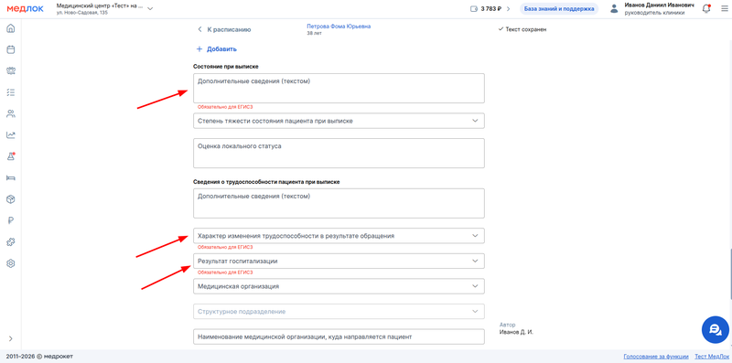This screenshot has height=363, width=732.
Task: Open Медицинская организация dropdown
Action: click(339, 286)
